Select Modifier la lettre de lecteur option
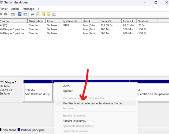 coord(93,103)
